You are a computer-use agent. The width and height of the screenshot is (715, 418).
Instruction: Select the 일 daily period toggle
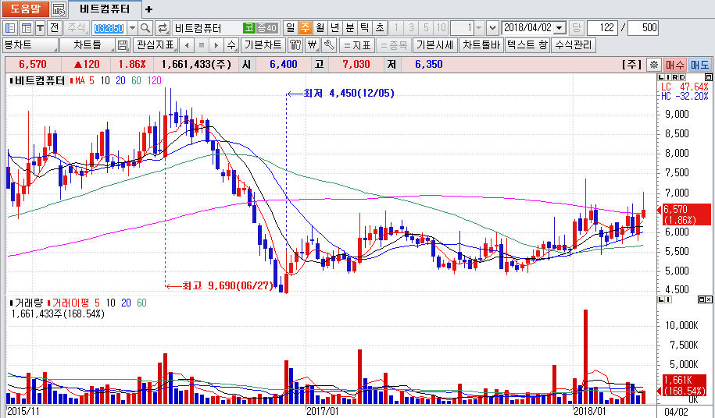click(291, 28)
